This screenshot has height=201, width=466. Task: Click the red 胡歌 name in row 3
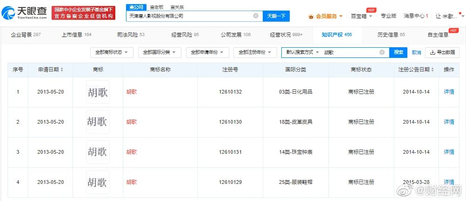132,152
